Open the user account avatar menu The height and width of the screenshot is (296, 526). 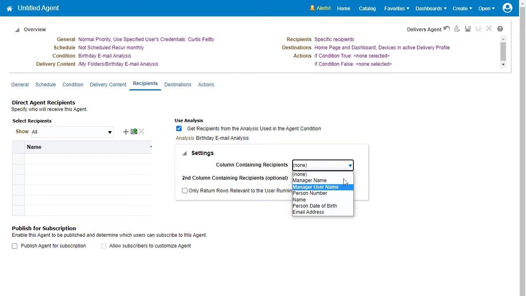[508, 8]
